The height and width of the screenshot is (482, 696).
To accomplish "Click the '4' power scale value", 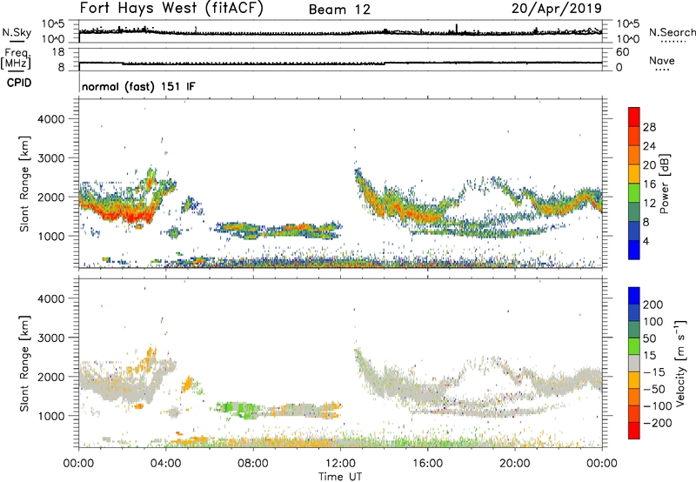I will 646,241.
